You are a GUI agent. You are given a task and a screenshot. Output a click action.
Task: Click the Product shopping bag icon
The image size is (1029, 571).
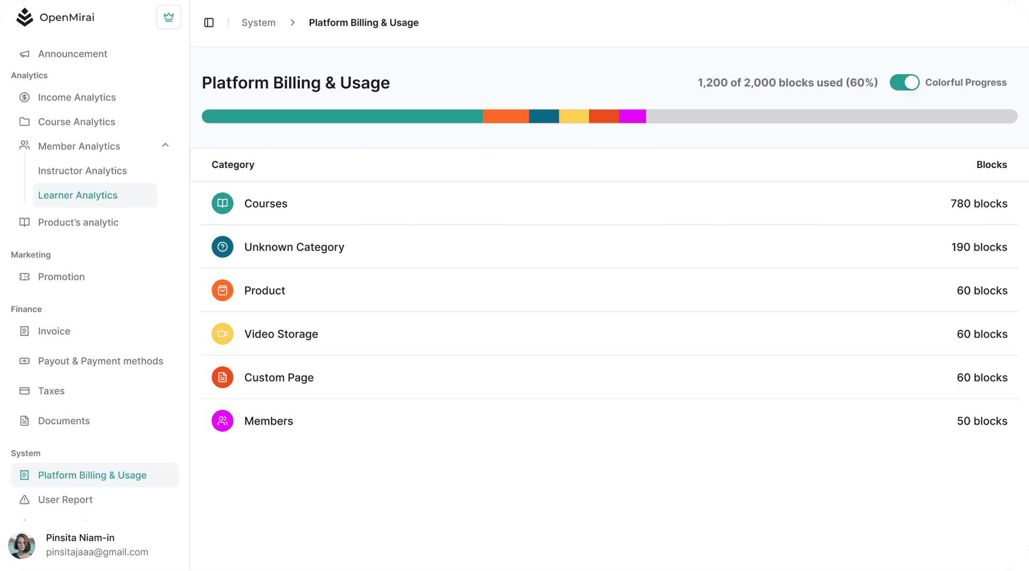tap(222, 291)
